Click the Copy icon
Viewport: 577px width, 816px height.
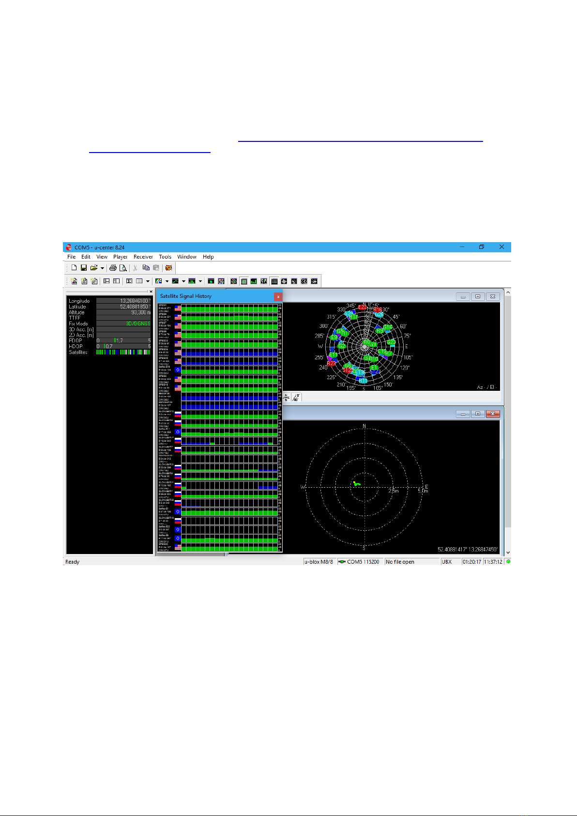click(146, 267)
